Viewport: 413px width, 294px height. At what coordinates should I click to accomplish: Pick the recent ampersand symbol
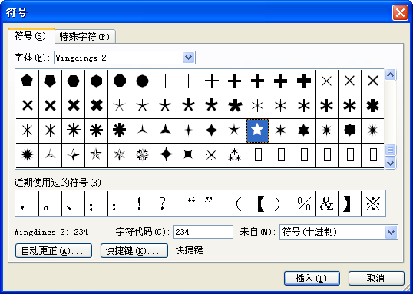coord(326,203)
